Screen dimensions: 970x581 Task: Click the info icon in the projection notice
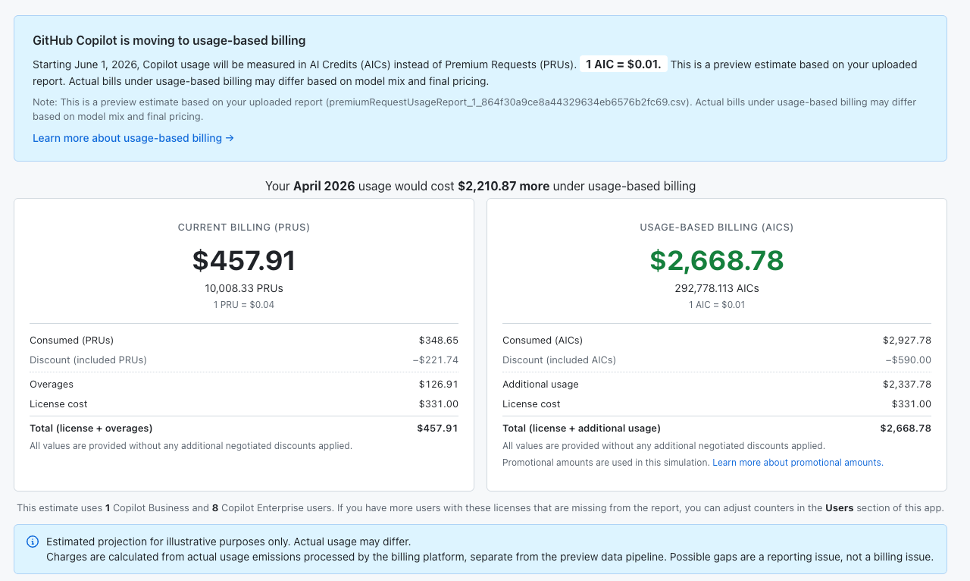click(x=33, y=542)
